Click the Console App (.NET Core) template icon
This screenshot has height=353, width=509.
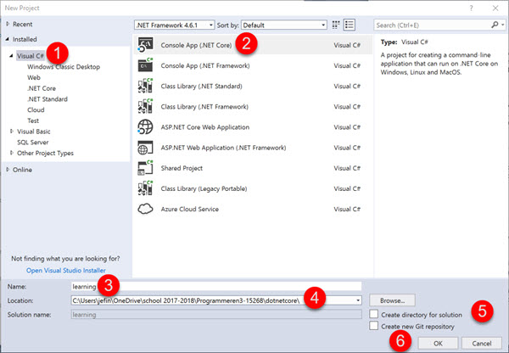tap(145, 45)
